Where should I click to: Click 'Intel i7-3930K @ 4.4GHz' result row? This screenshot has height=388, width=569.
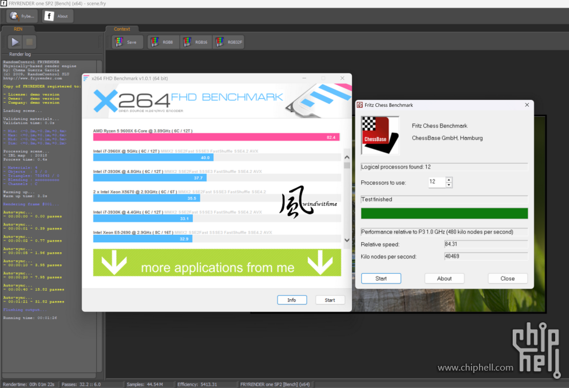(217, 215)
